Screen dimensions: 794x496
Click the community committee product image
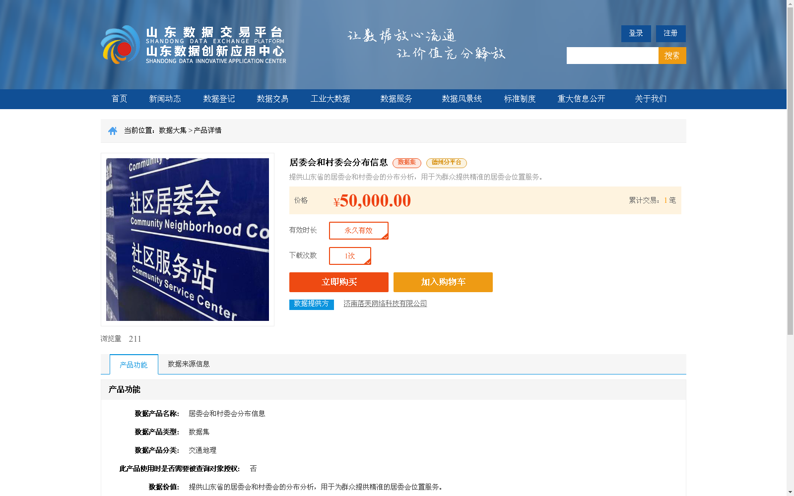188,240
